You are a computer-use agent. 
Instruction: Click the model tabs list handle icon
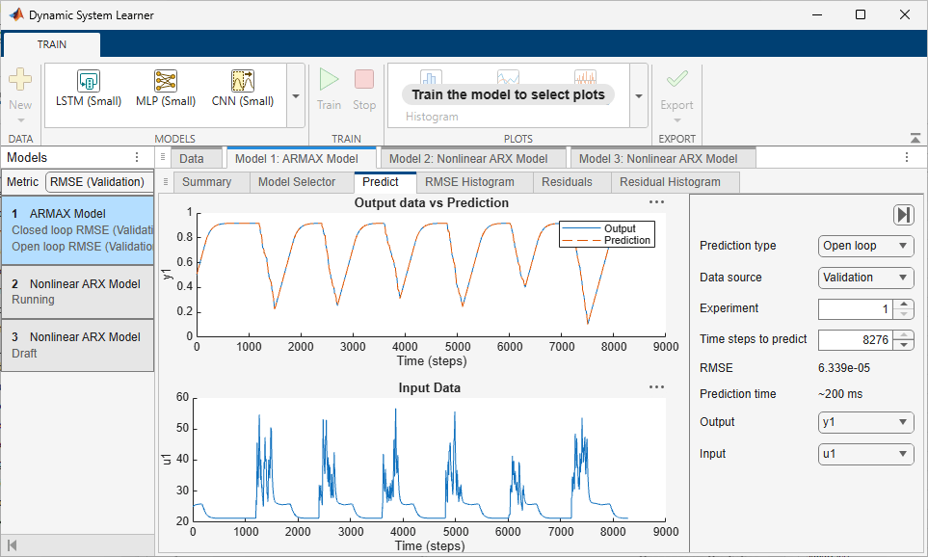163,157
